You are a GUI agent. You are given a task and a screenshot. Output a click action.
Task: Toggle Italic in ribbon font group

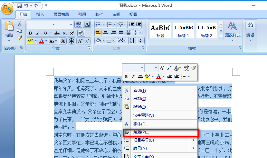(38, 33)
